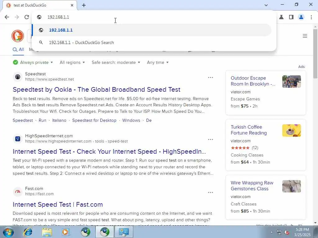Click the 'De' sitelink
The image size is (318, 238).
[x=149, y=120]
